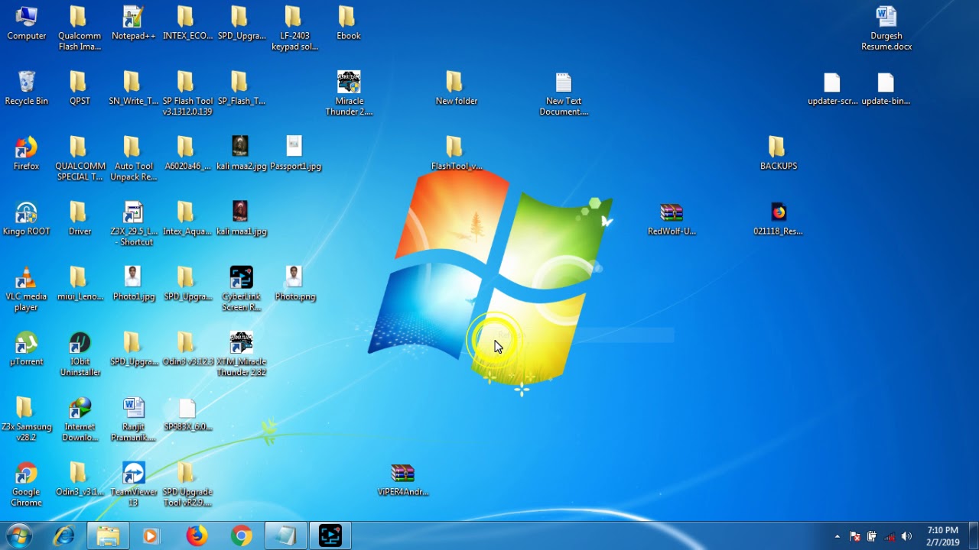Image resolution: width=979 pixels, height=550 pixels.
Task: Select the SP983X_6.0 file
Action: tap(187, 413)
